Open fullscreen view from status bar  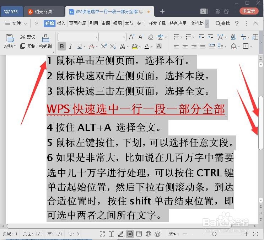tap(102, 234)
